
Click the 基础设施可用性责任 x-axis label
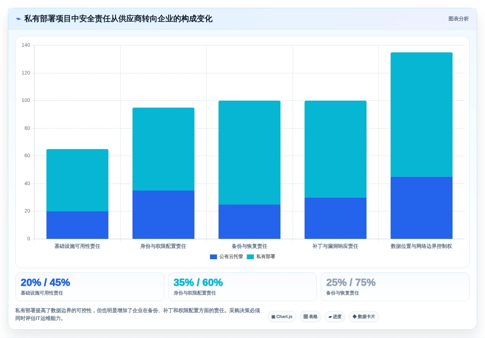click(77, 246)
